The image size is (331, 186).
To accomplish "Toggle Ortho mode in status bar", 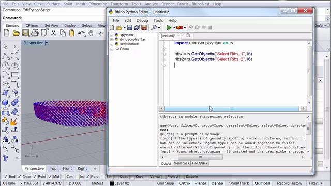I will click(x=185, y=183).
